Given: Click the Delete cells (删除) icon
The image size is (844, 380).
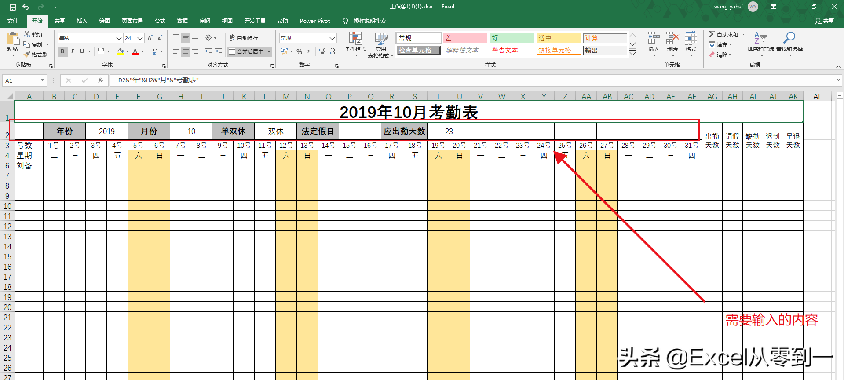Looking at the screenshot, I should pyautogui.click(x=672, y=38).
